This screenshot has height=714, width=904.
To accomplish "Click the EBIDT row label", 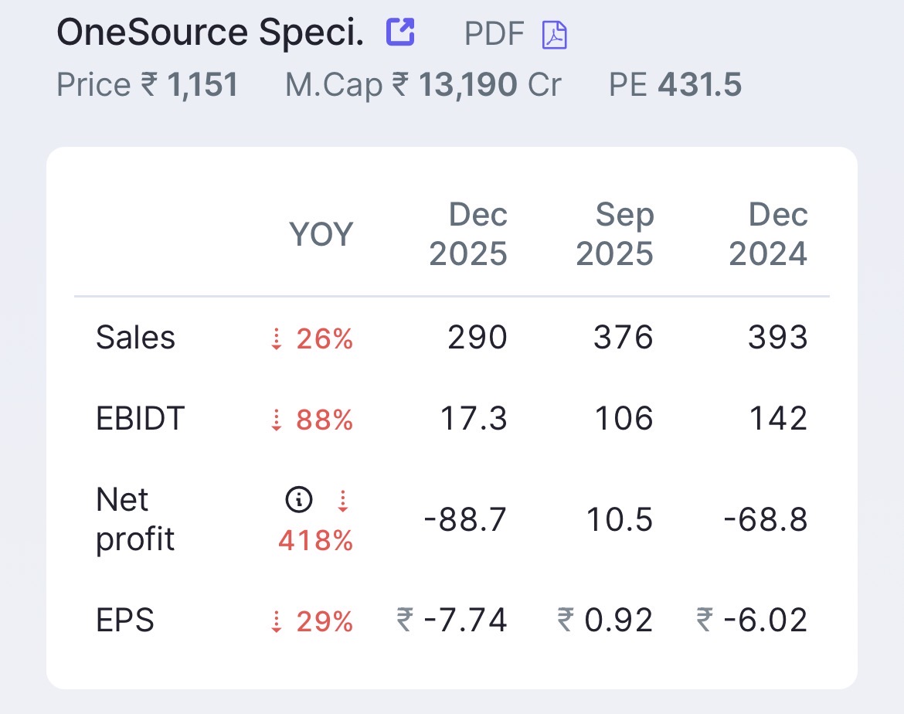I will [140, 420].
